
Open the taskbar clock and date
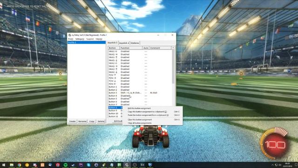(x=288, y=165)
